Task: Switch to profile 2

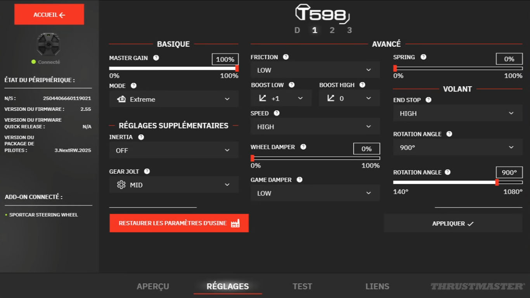Action: coord(332,30)
